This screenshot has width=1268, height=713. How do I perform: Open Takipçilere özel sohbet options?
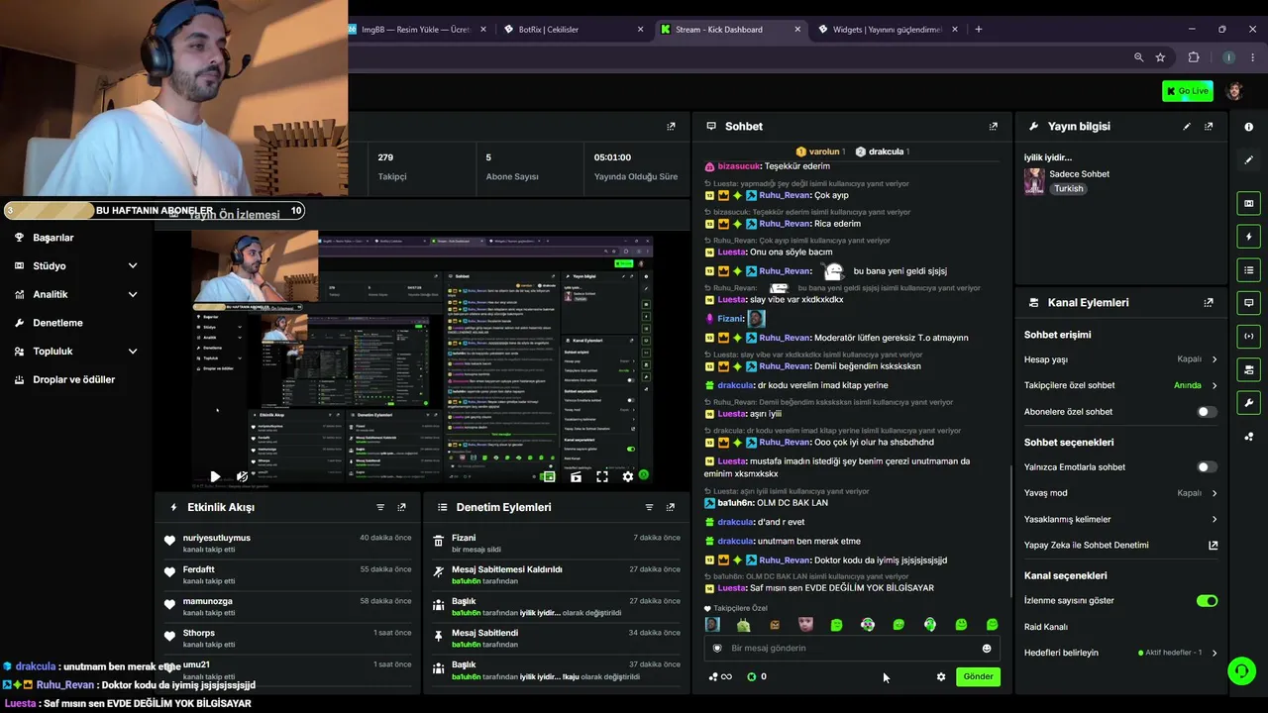click(1120, 385)
